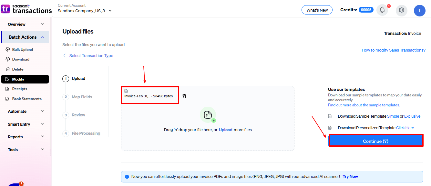The height and width of the screenshot is (186, 431).
Task: Open the settings gear icon
Action: (401, 10)
